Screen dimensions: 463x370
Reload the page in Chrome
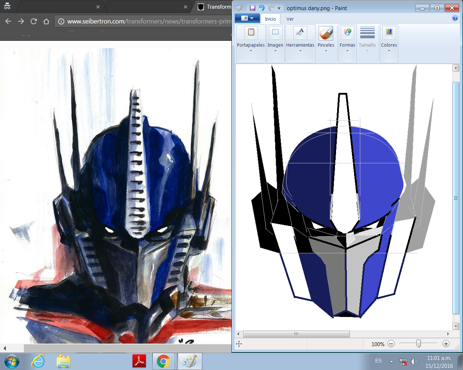click(34, 21)
